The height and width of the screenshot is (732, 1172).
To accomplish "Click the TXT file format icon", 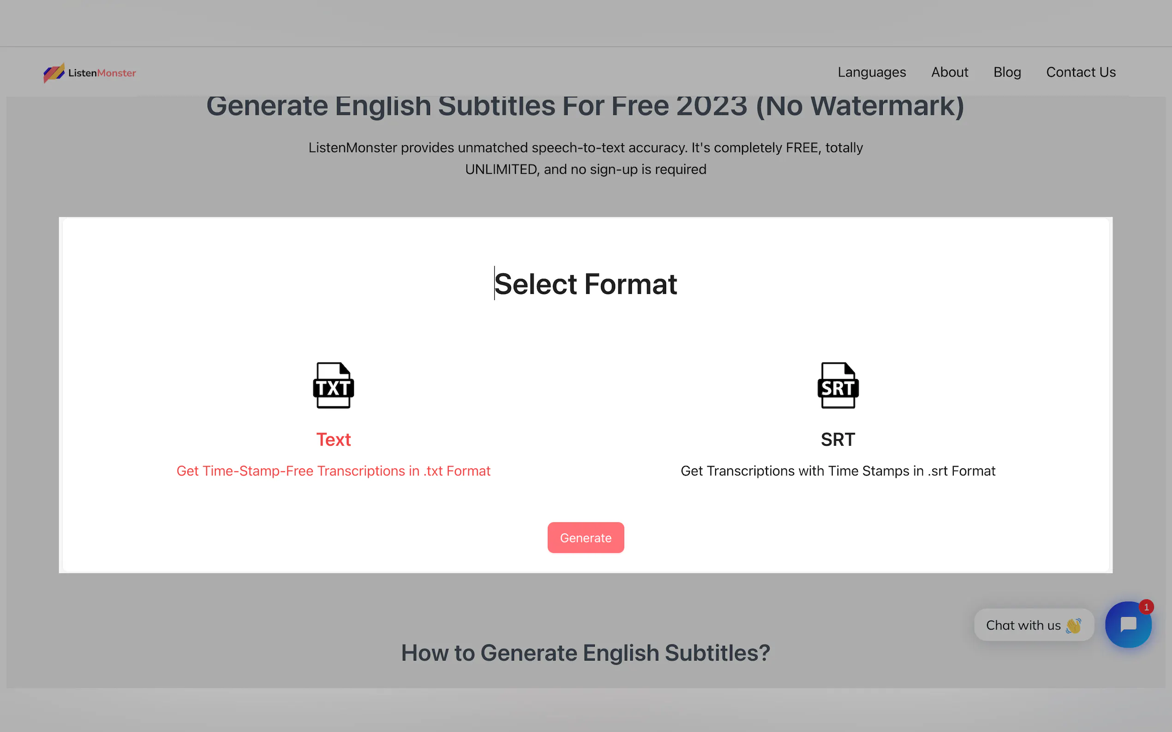I will (333, 385).
